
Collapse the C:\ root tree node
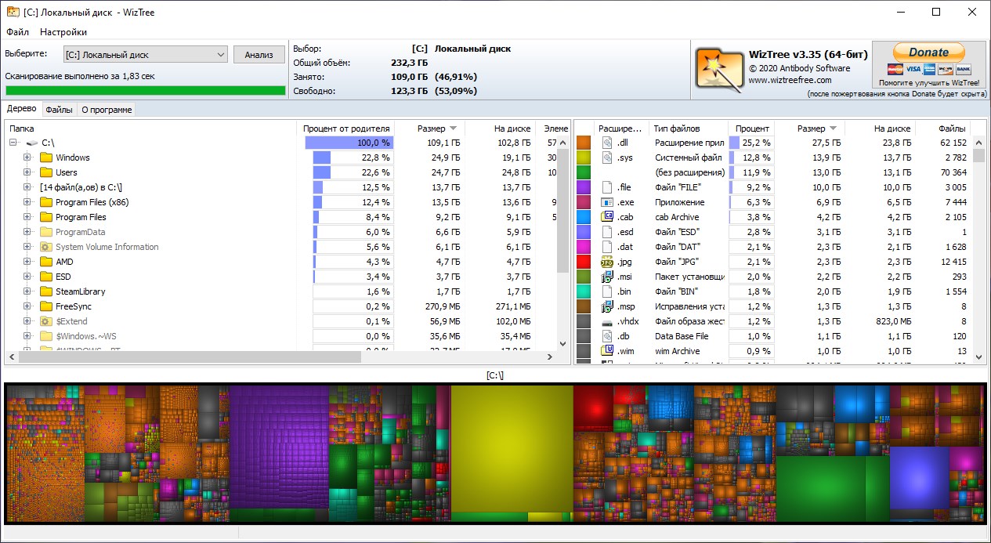click(13, 143)
